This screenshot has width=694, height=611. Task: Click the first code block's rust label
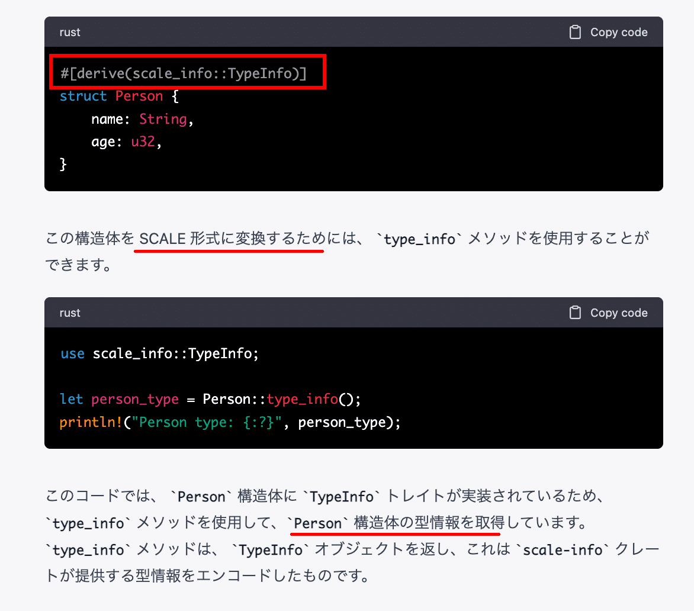tap(70, 33)
